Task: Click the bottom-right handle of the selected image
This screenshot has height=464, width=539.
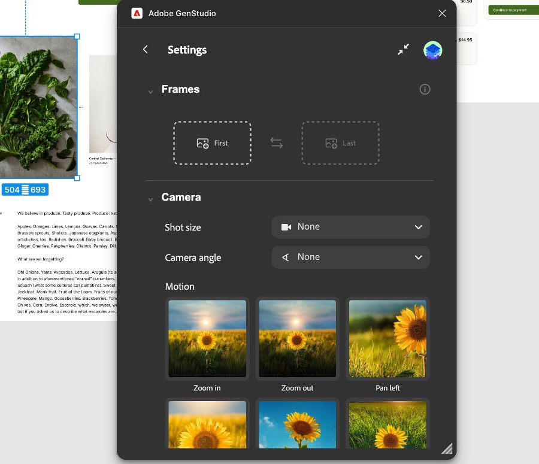Action: (77, 178)
